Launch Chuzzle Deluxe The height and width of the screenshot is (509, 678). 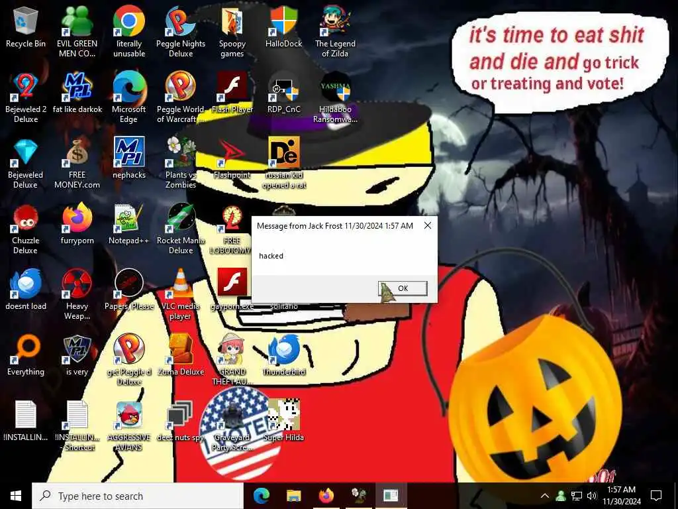coord(26,229)
